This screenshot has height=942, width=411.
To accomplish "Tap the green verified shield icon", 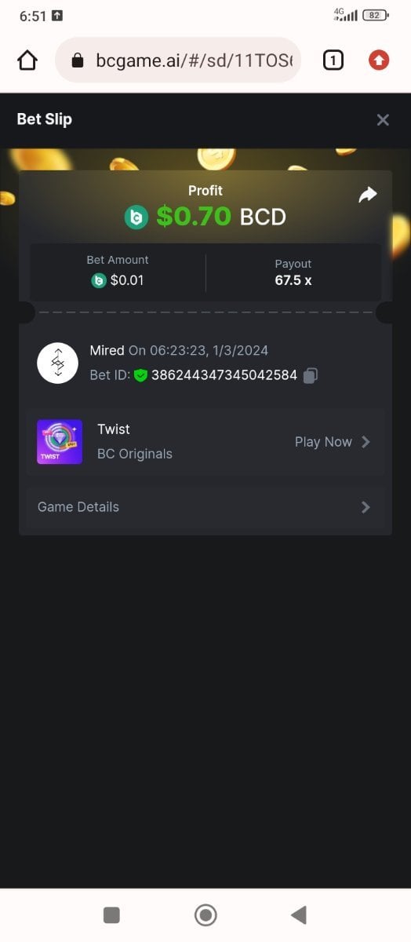I will point(140,375).
